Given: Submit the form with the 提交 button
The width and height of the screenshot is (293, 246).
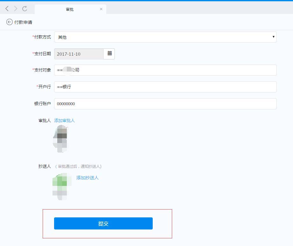Looking at the screenshot, I should tap(103, 223).
